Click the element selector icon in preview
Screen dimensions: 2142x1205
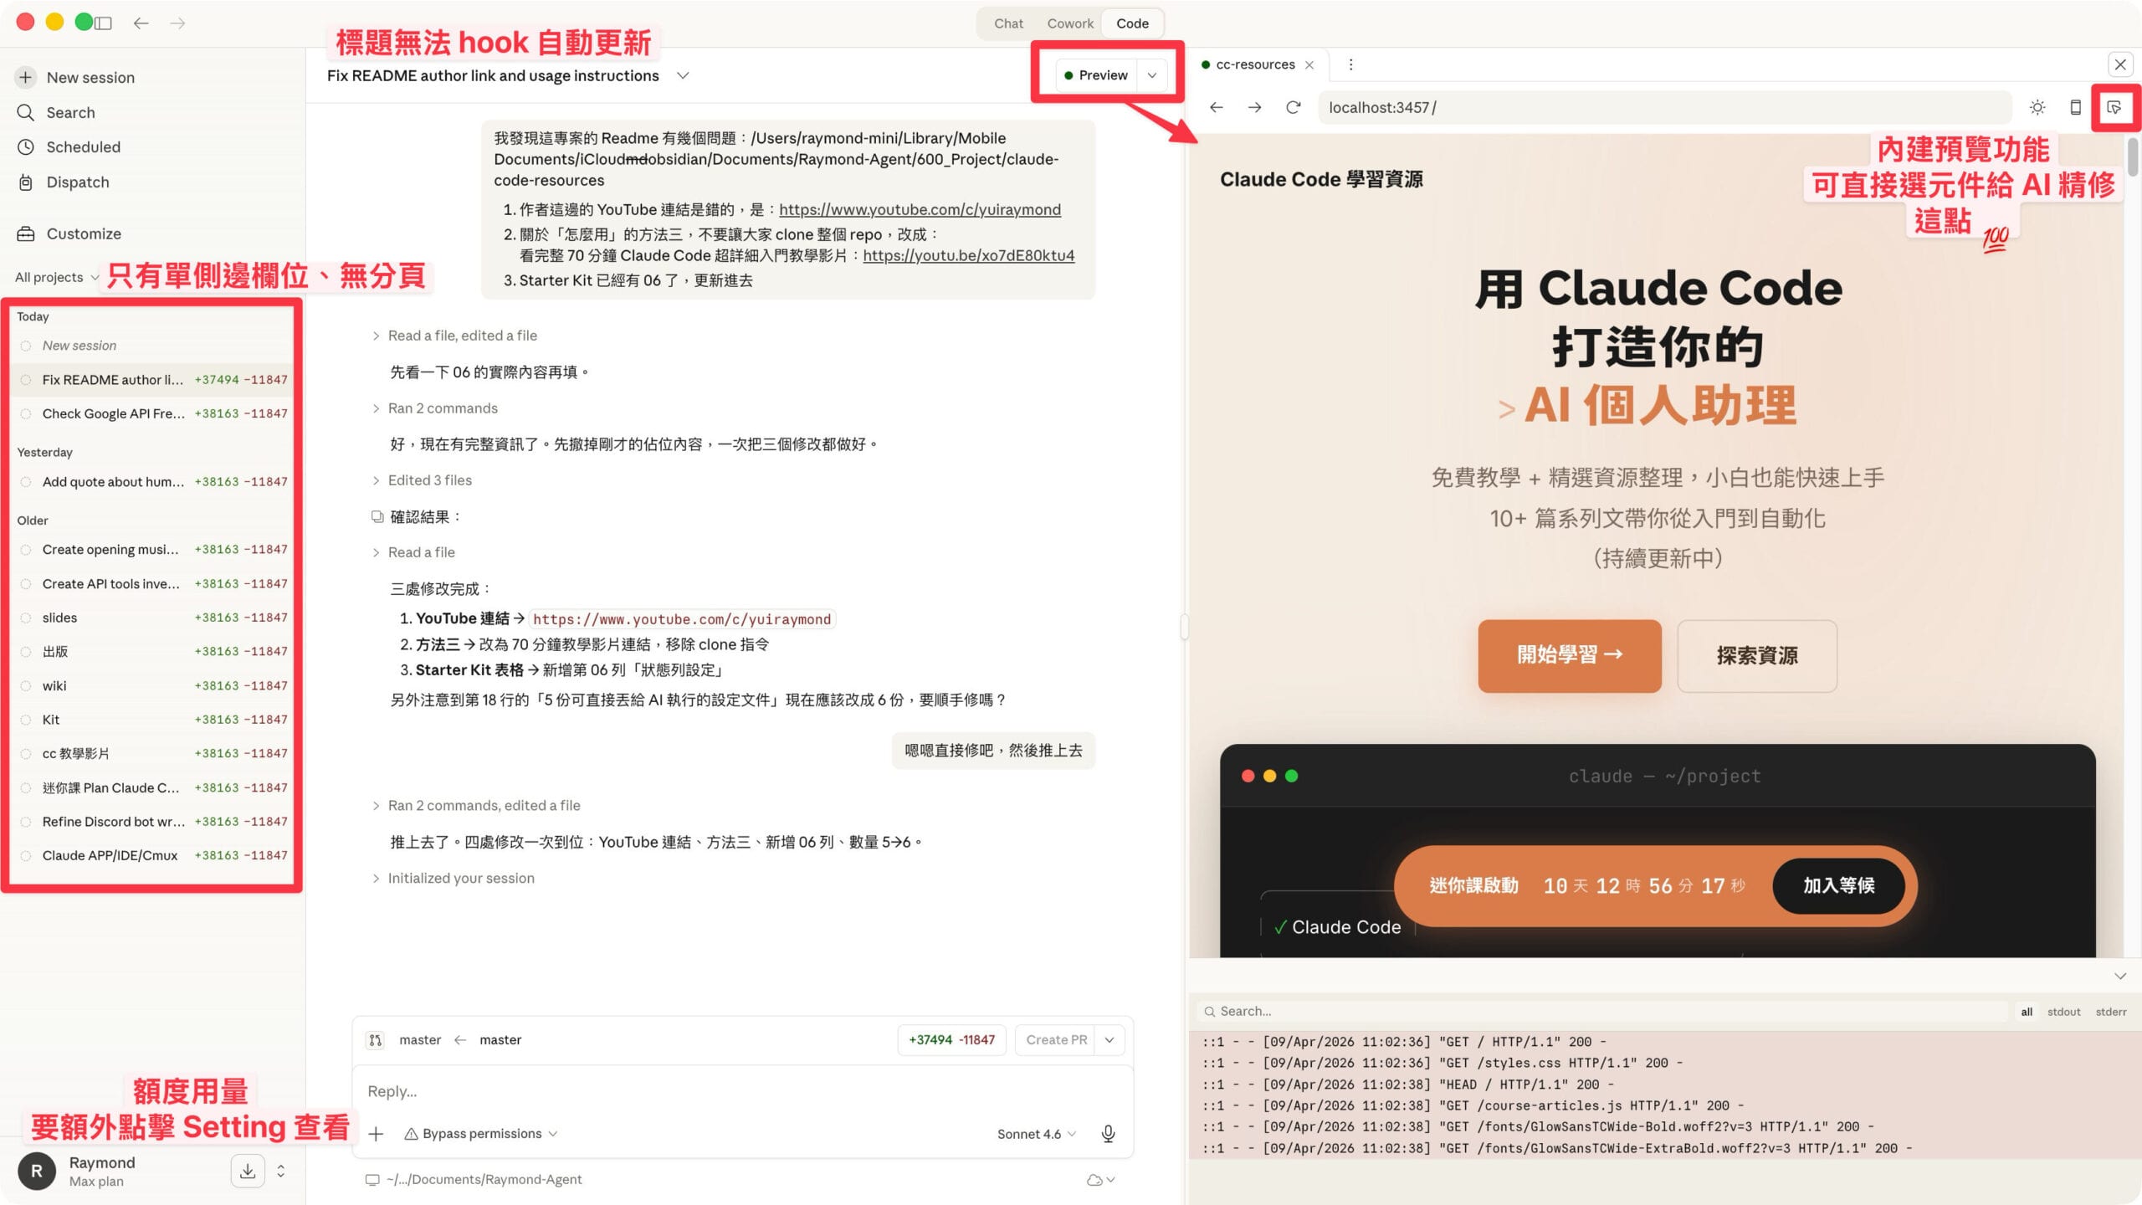click(x=2114, y=107)
